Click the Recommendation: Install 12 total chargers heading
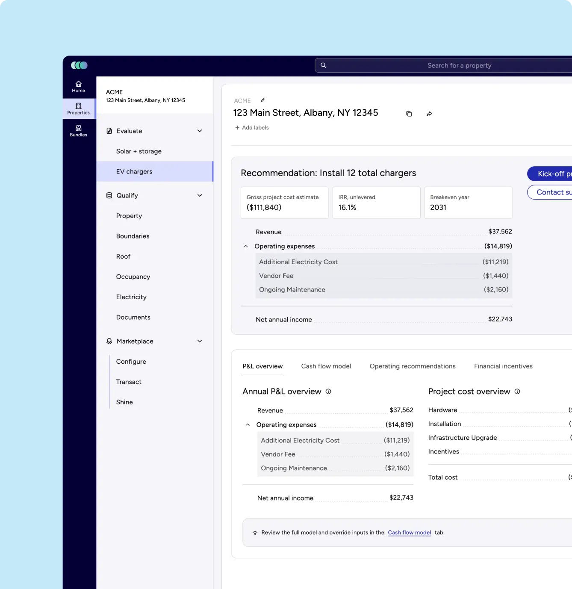This screenshot has width=572, height=589. click(x=328, y=173)
